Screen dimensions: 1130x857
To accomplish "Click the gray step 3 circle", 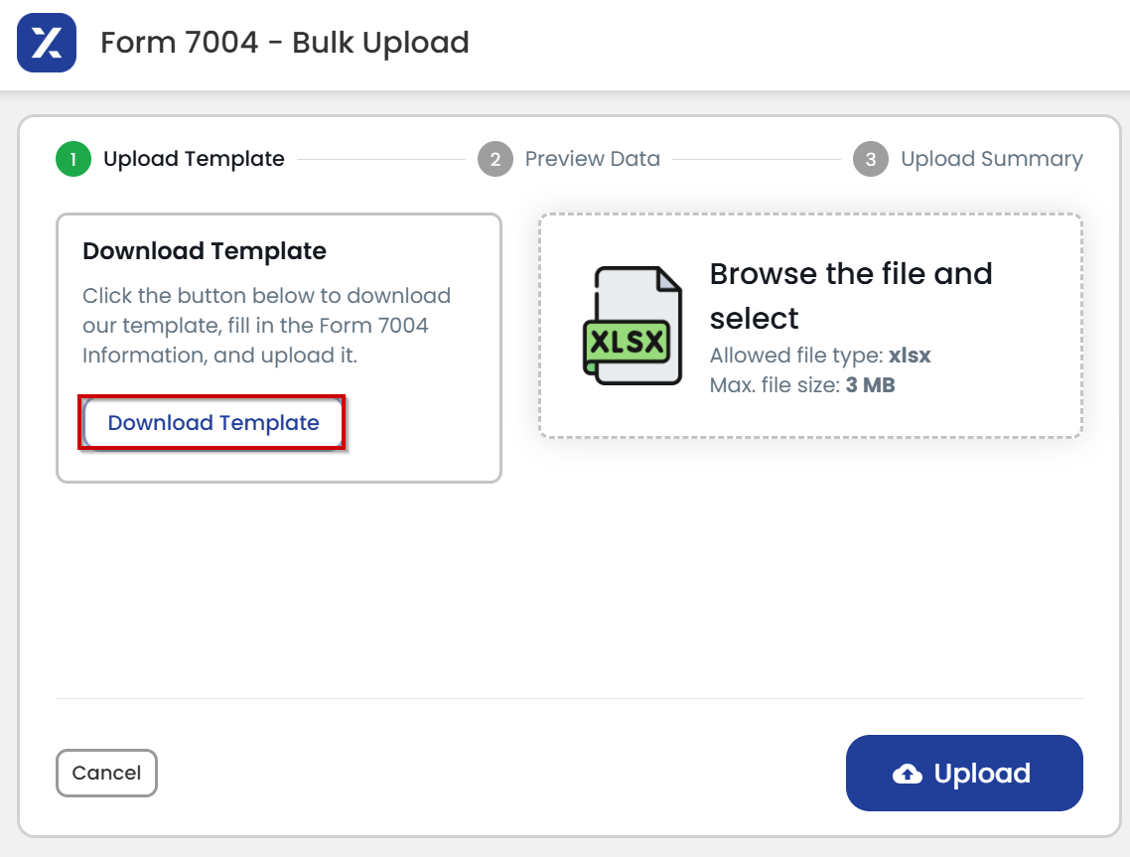I will tap(871, 159).
